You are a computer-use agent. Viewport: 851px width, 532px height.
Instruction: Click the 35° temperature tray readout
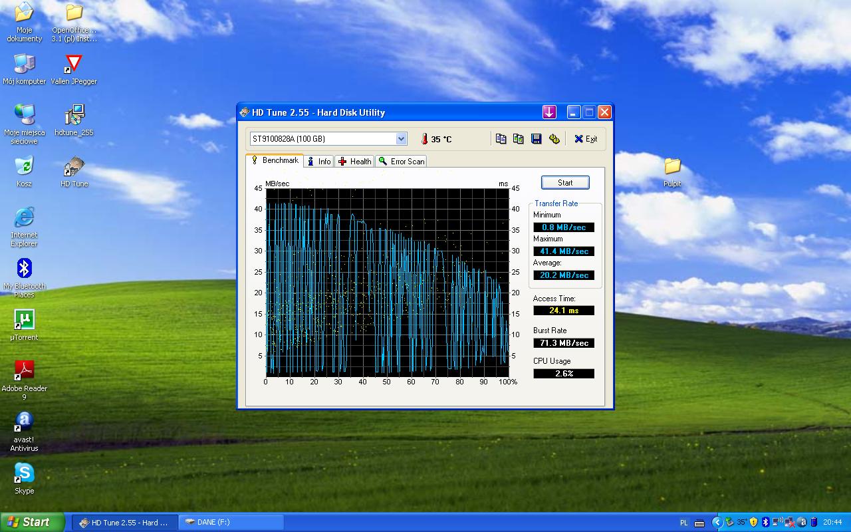[x=742, y=523]
